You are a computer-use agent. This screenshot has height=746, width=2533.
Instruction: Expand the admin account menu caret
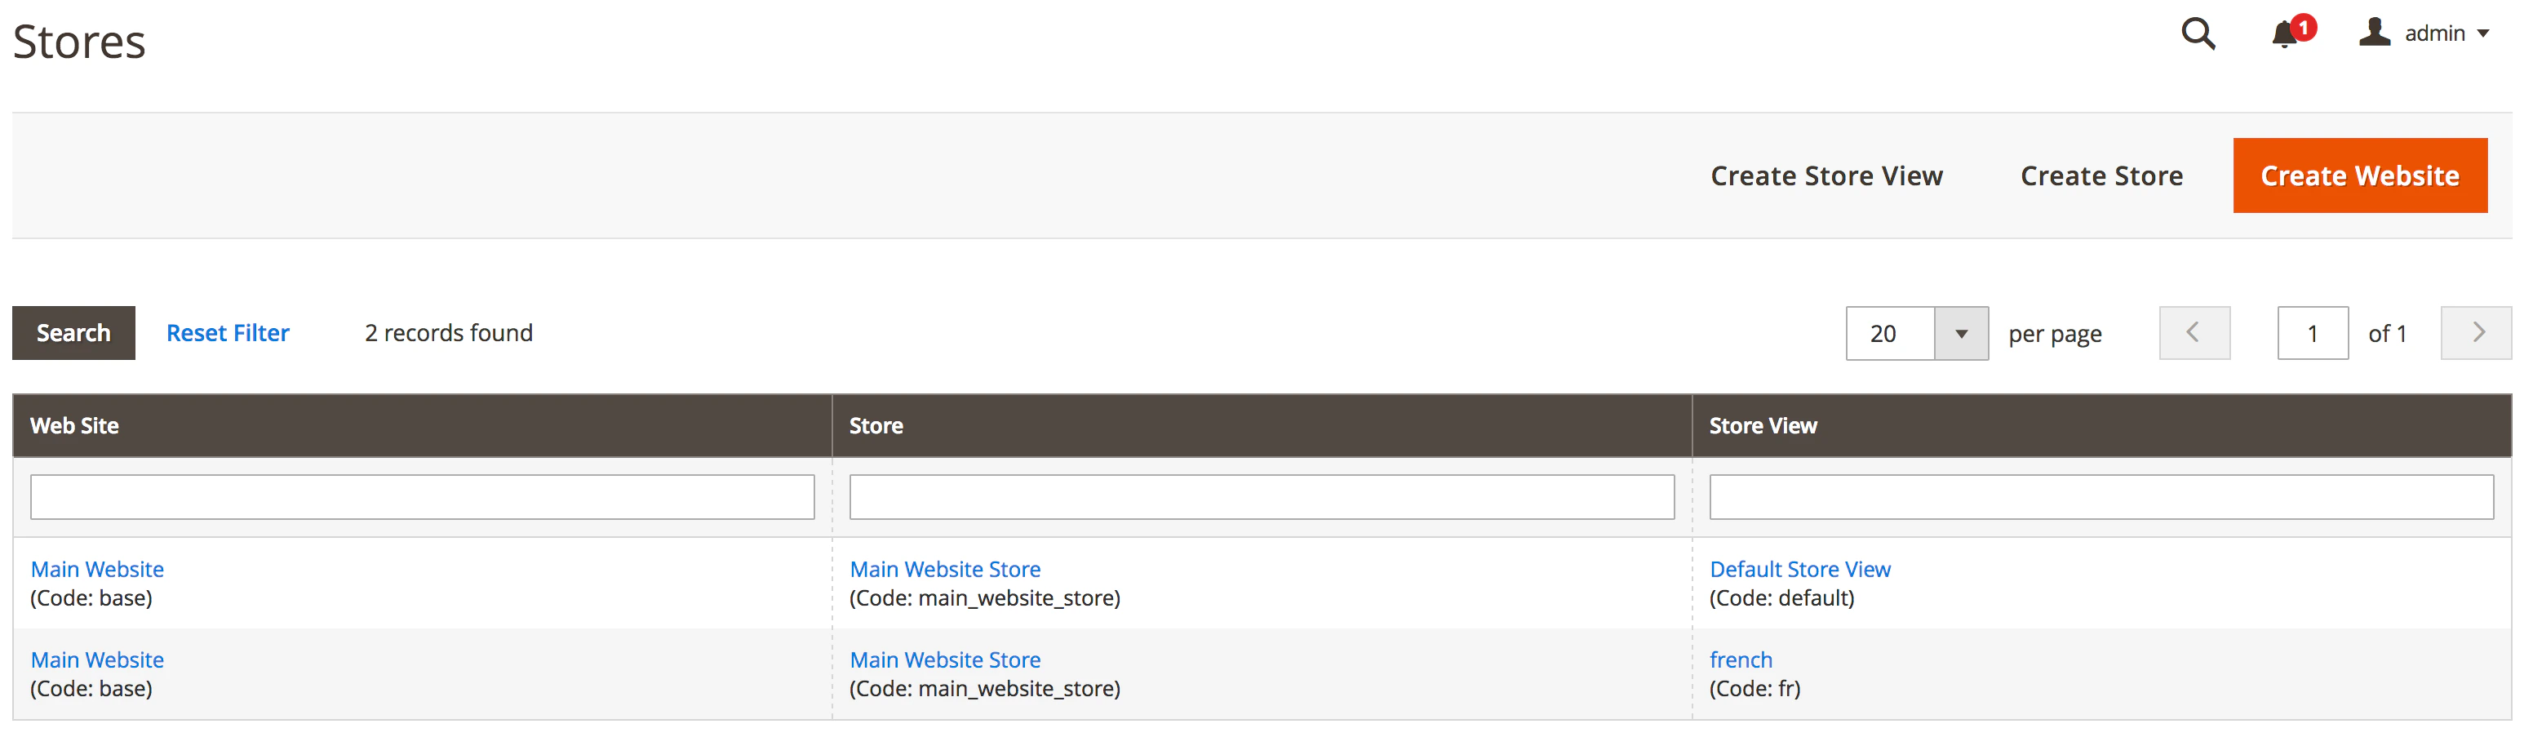[x=2486, y=33]
